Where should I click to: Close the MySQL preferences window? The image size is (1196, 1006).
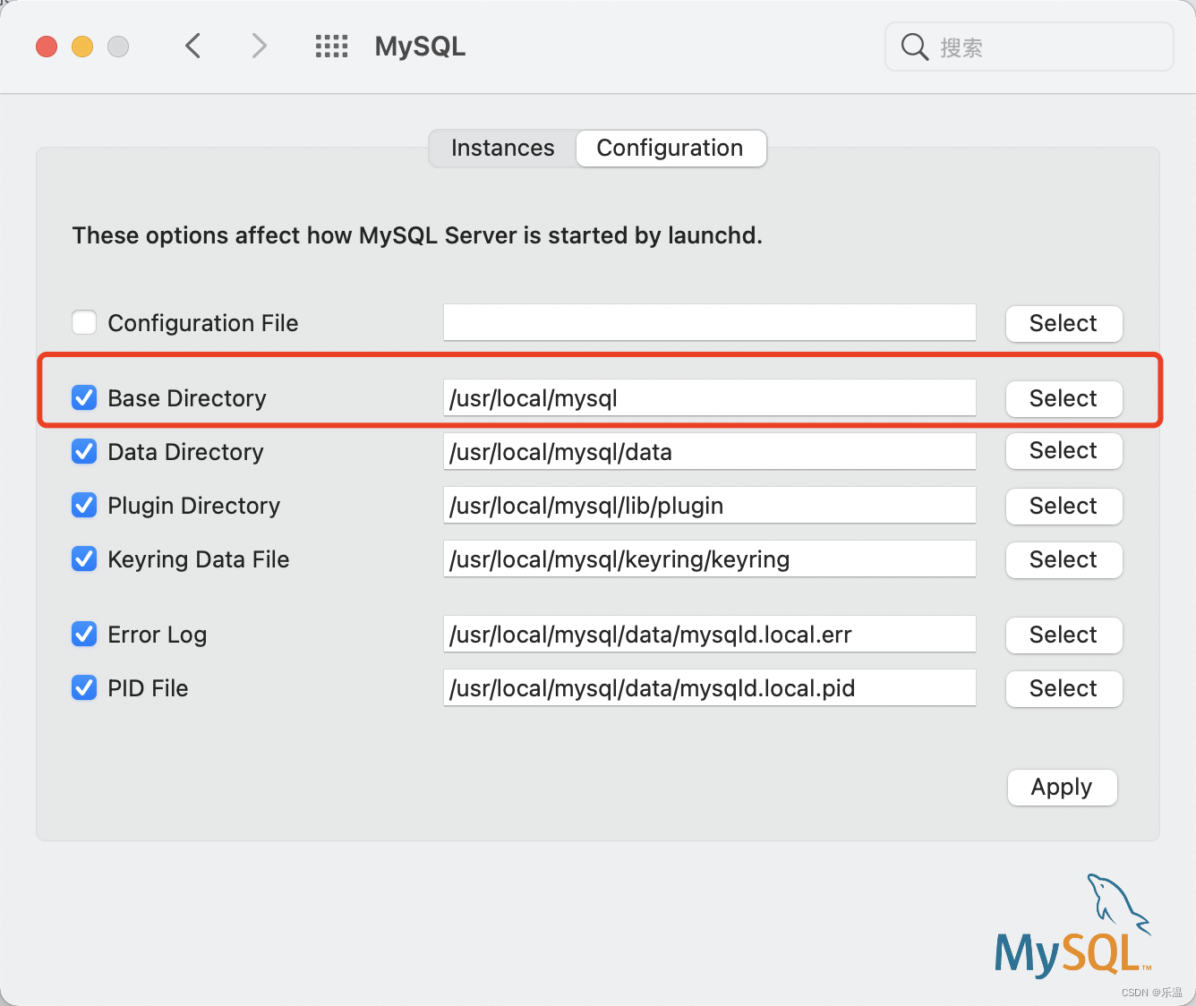[x=47, y=47]
